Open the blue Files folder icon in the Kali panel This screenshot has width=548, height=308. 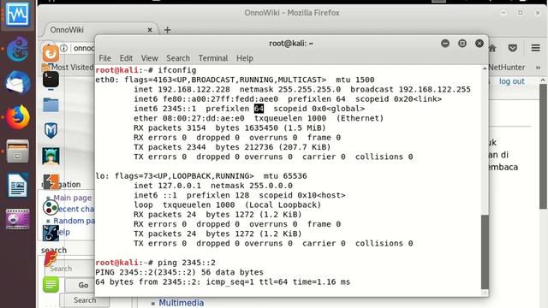[51, 104]
